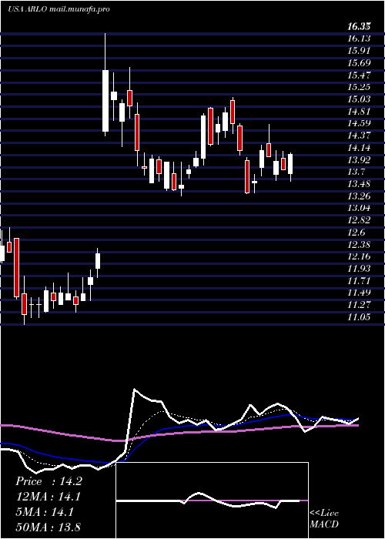The height and width of the screenshot is (539, 385).
Task: Click the 13.26 price axis label
Action: tap(360, 196)
